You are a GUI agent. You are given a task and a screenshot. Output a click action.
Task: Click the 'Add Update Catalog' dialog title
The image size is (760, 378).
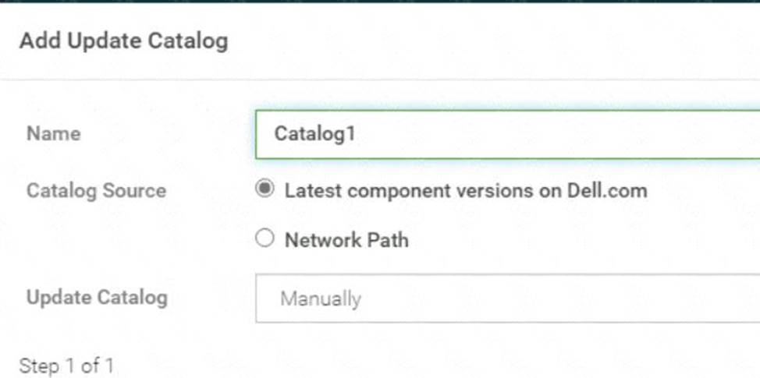coord(123,41)
